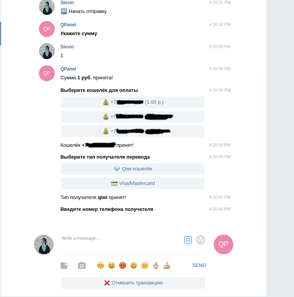Viewport: 294px width, 297px height.
Task: Cancel via Отменить транзакцию button
Action: 133,283
